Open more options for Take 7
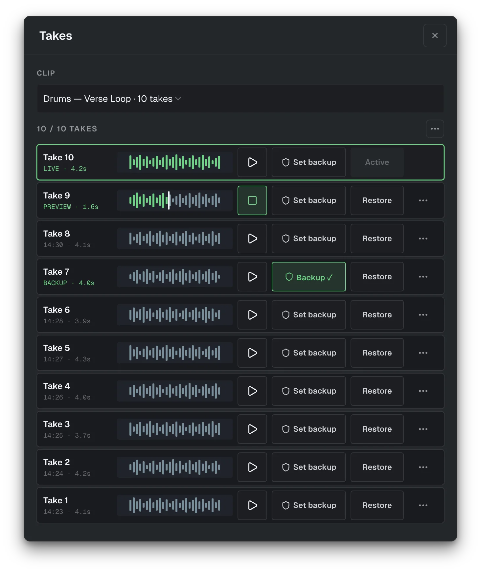 (x=423, y=277)
